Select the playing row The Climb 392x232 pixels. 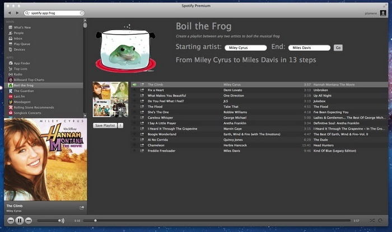click(259, 84)
